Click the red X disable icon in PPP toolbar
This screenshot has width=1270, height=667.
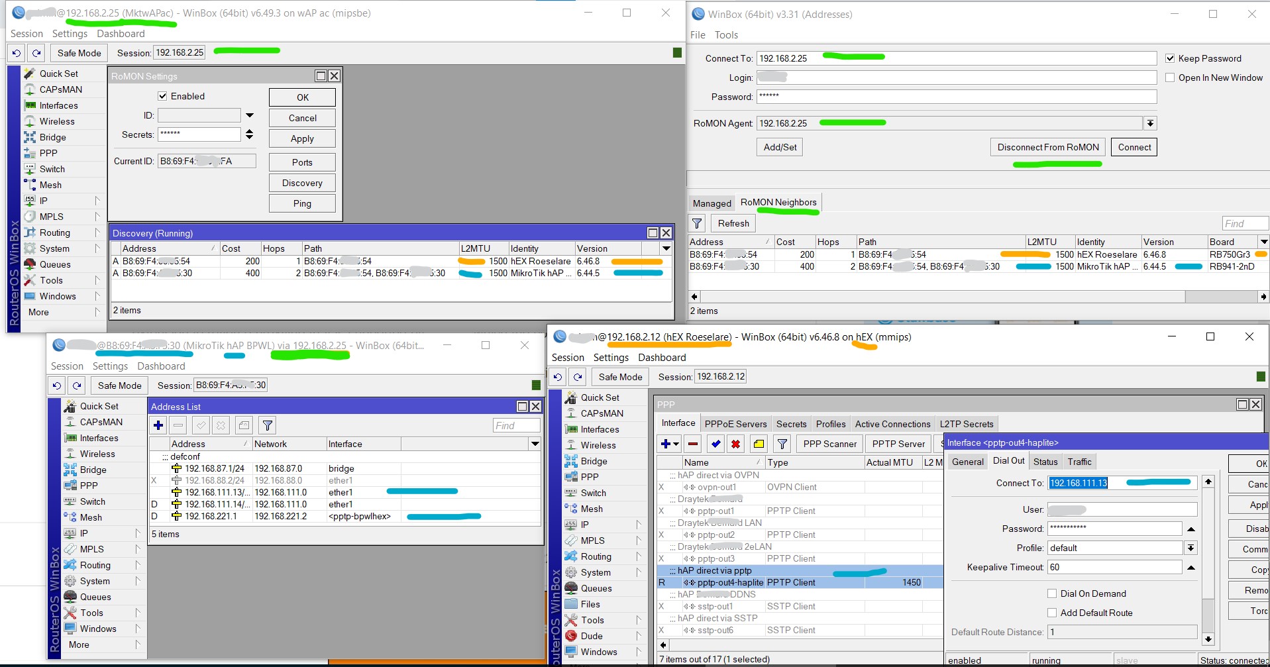tap(735, 444)
